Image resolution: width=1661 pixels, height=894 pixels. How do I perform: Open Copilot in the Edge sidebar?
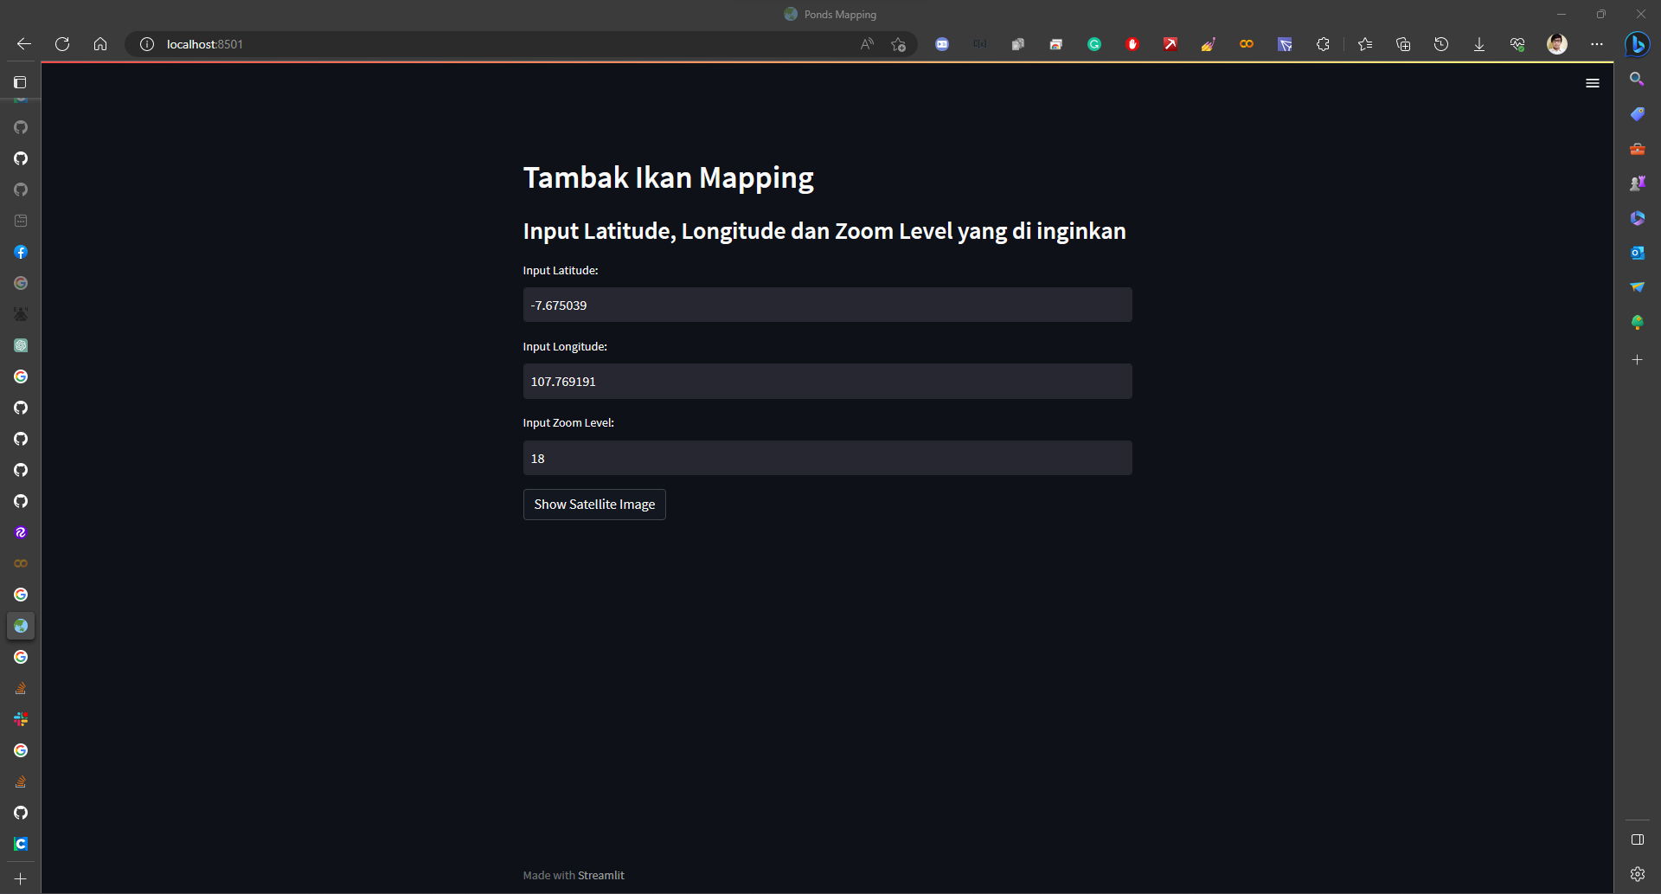pyautogui.click(x=1637, y=44)
